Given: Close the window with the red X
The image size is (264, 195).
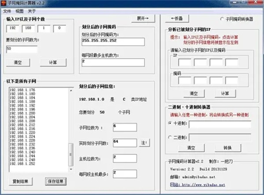Looking at the screenshot, I should tap(256, 2).
